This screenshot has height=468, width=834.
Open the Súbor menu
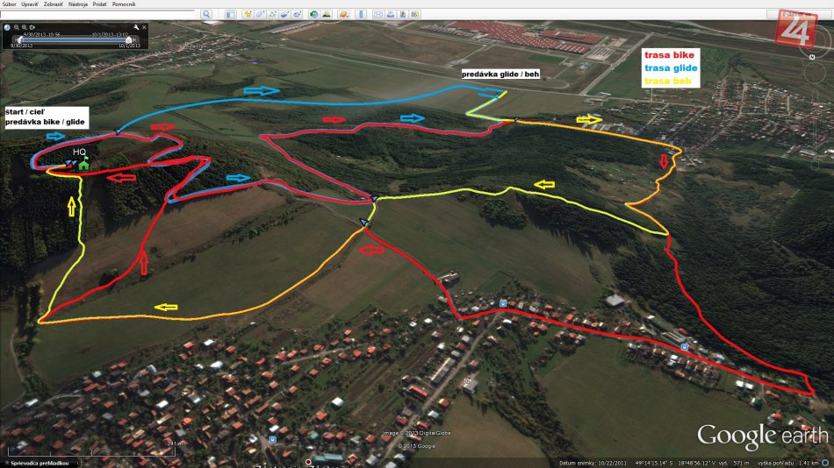point(11,4)
